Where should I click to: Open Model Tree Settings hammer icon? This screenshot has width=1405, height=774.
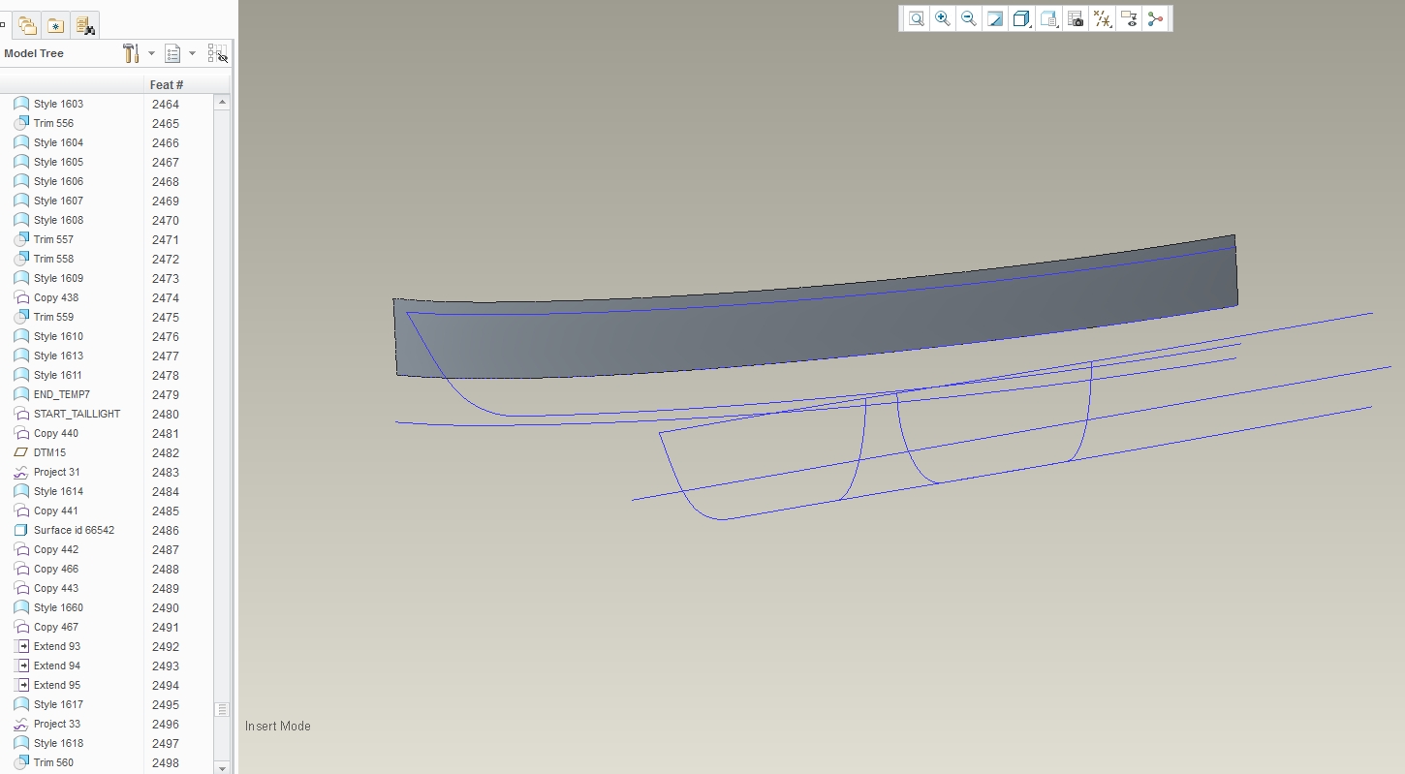pos(131,53)
